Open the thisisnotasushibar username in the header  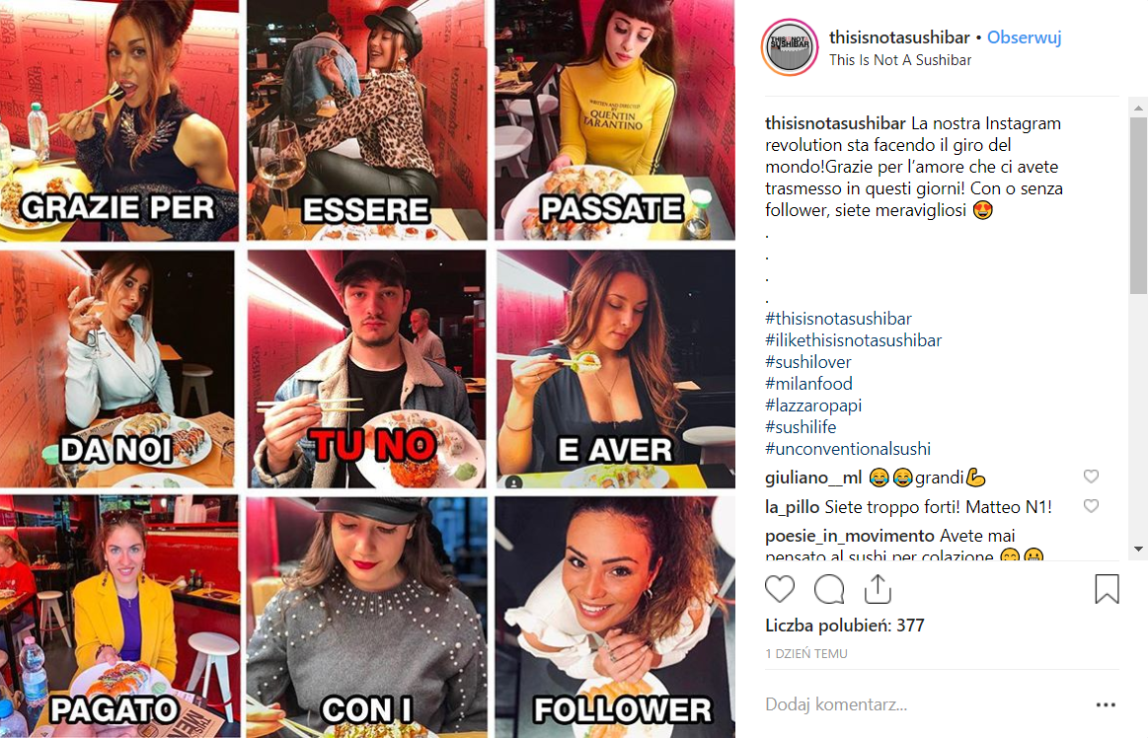(x=899, y=37)
